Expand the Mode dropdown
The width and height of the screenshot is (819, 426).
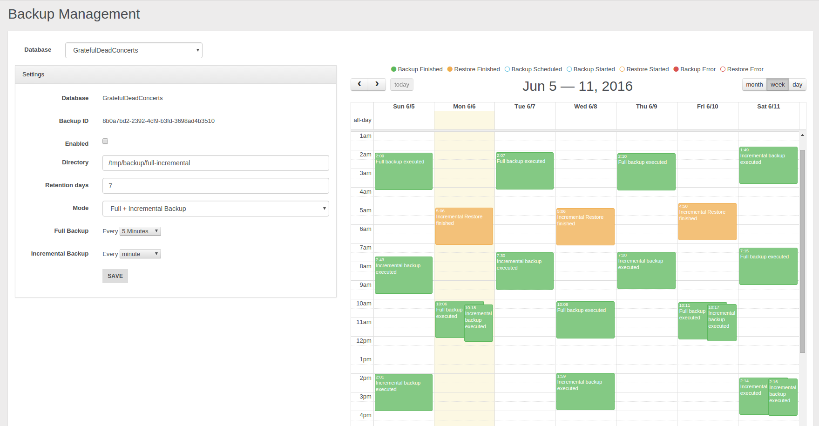point(216,209)
